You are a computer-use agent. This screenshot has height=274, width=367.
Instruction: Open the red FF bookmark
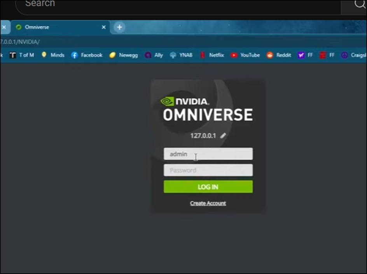pyautogui.click(x=327, y=55)
